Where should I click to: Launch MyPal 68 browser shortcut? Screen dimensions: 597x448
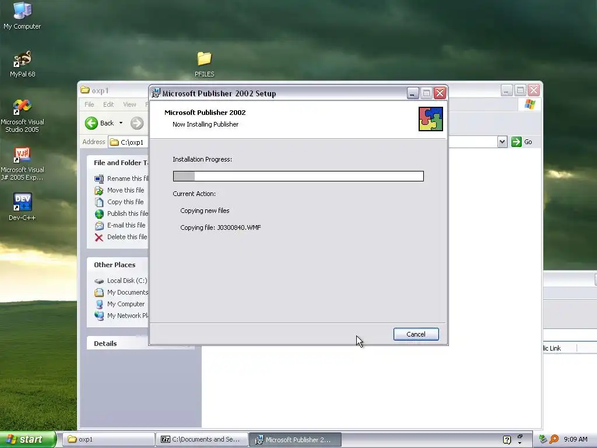[x=22, y=64]
